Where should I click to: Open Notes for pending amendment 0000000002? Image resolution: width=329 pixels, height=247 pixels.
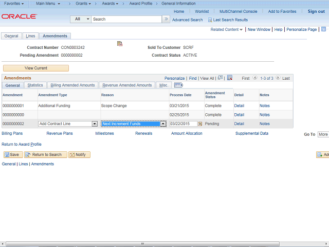click(265, 123)
